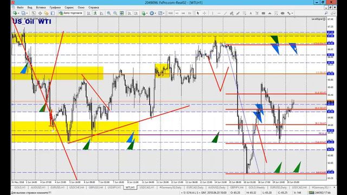Expand the templates dropdown arrow
The height and width of the screenshot is (195, 347).
click(164, 13)
